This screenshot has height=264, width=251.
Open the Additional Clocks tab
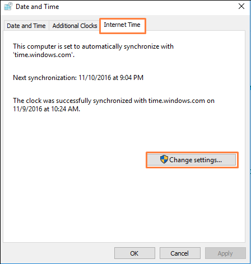[x=75, y=26]
